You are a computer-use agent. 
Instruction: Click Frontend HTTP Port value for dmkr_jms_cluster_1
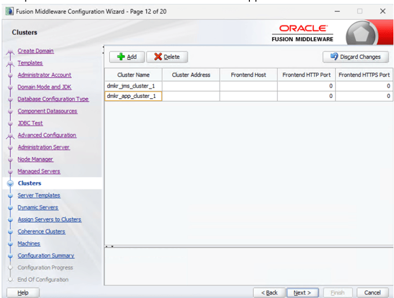click(306, 86)
